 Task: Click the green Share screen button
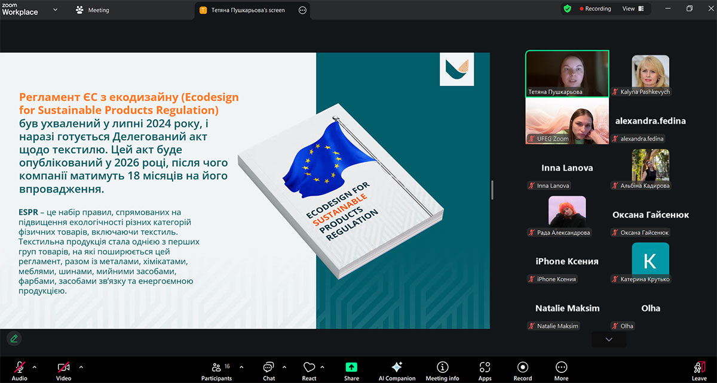pyautogui.click(x=351, y=370)
